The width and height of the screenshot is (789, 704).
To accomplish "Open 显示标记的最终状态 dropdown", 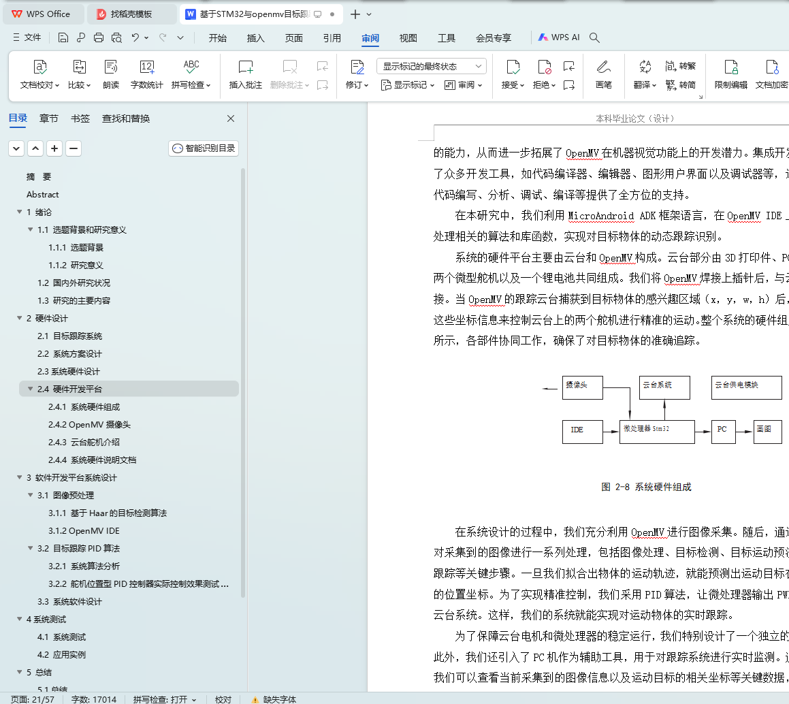I will coord(431,66).
